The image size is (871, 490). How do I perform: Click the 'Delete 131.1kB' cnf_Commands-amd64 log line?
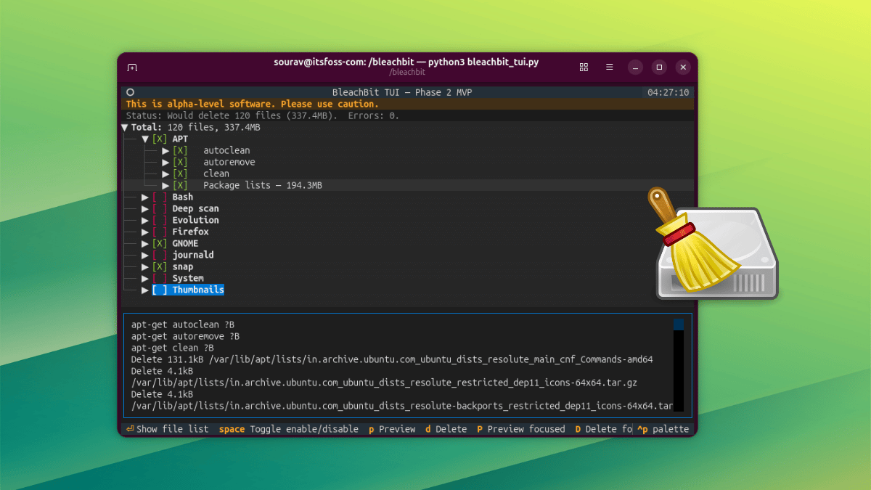coord(392,359)
